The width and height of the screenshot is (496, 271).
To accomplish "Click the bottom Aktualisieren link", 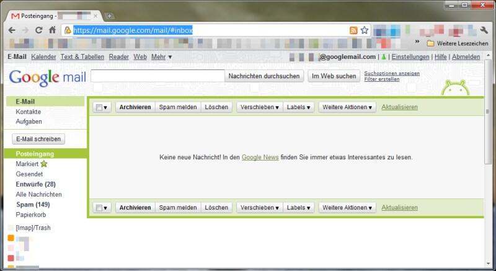I will click(399, 208).
